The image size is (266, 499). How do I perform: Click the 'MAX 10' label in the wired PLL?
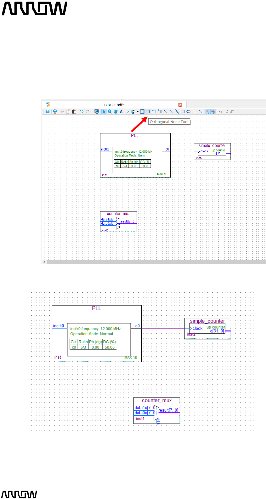point(131,357)
